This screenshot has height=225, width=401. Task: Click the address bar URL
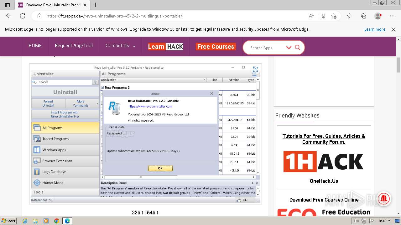114,16
